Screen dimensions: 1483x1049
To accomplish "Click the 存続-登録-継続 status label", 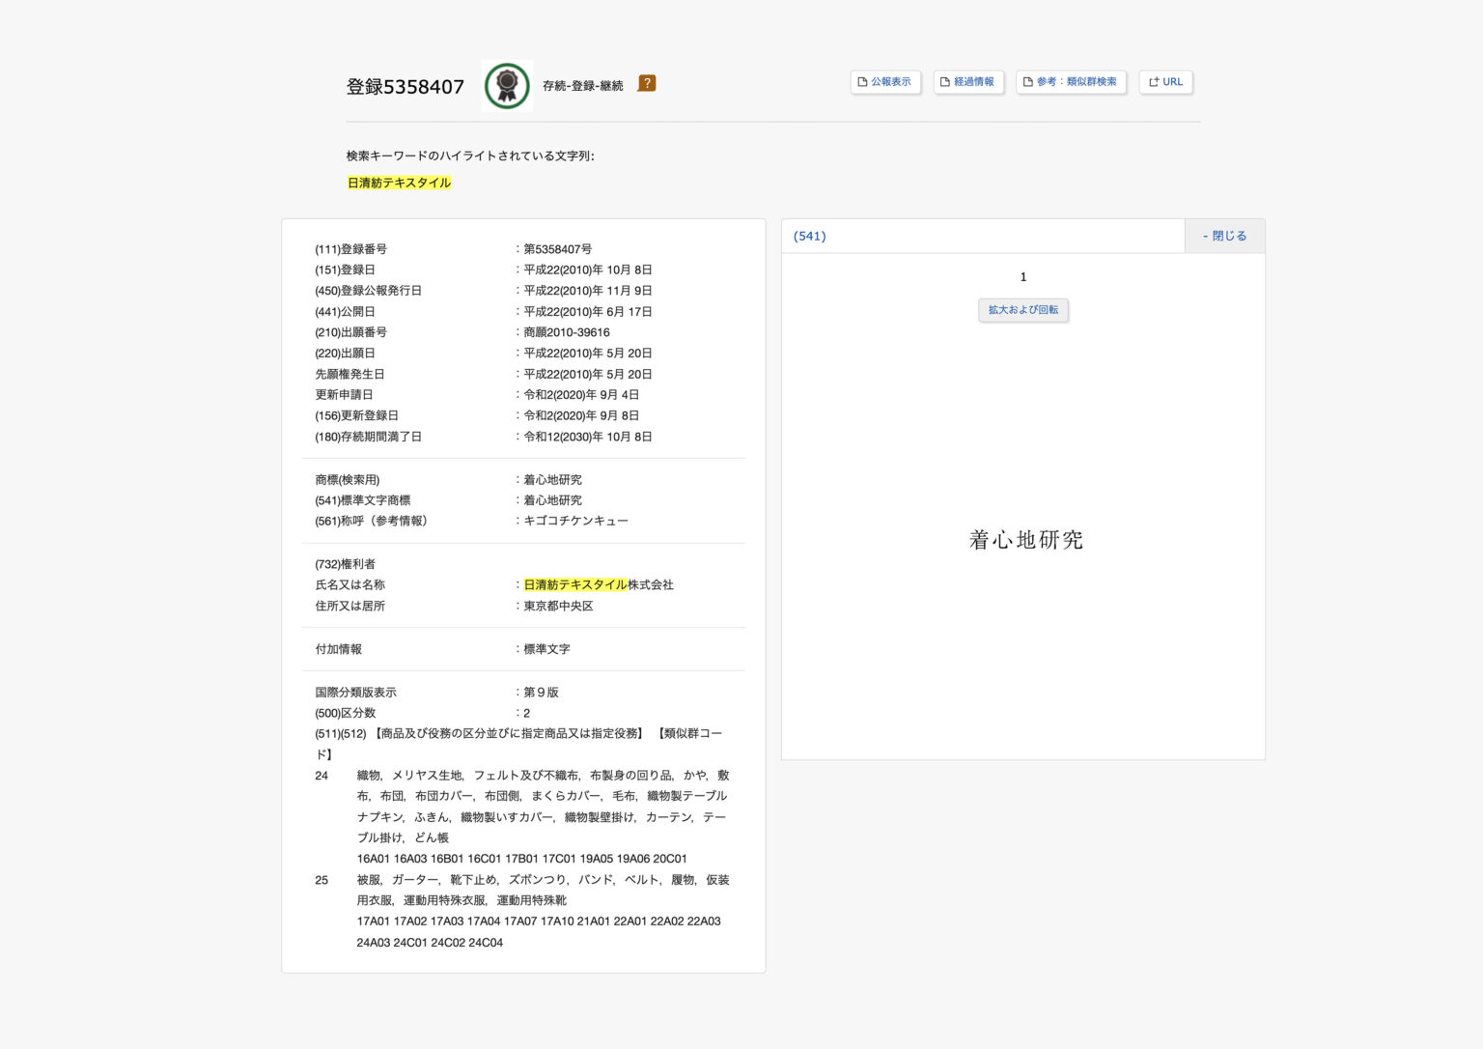I will pos(582,86).
